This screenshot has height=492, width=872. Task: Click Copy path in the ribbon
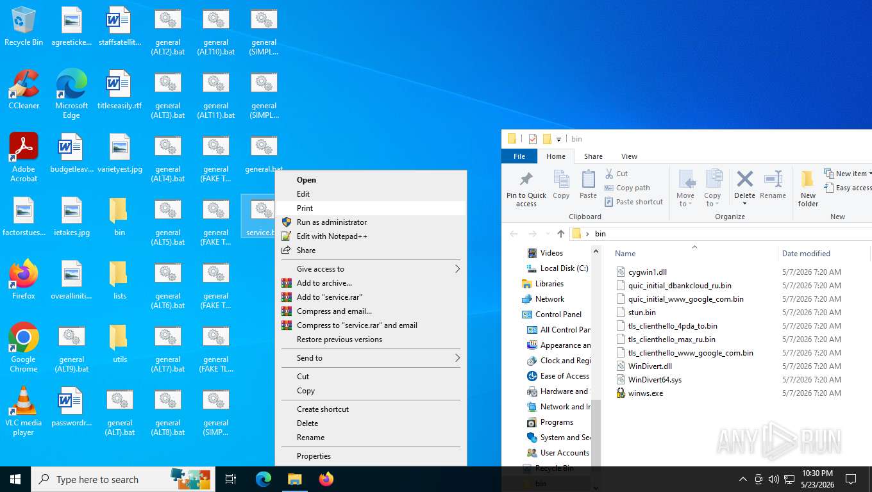(x=627, y=188)
